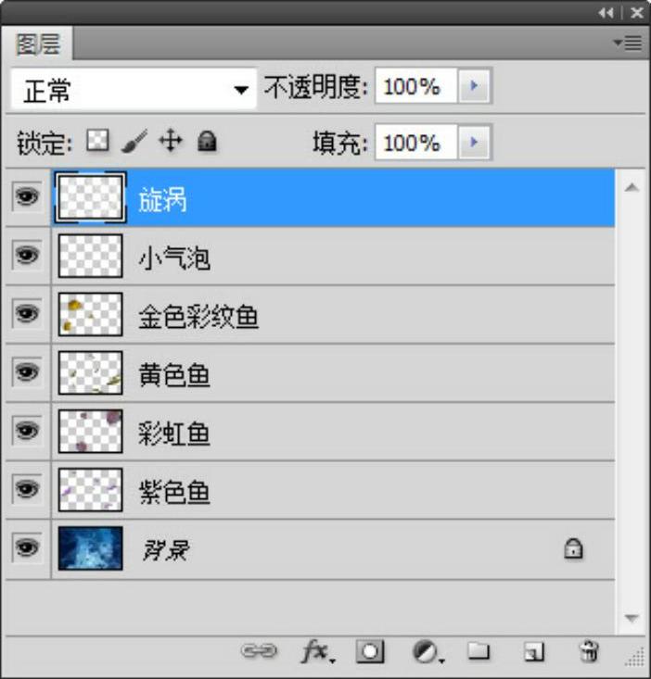
Task: Select the 彩虹鱼 layer
Action: tap(174, 433)
